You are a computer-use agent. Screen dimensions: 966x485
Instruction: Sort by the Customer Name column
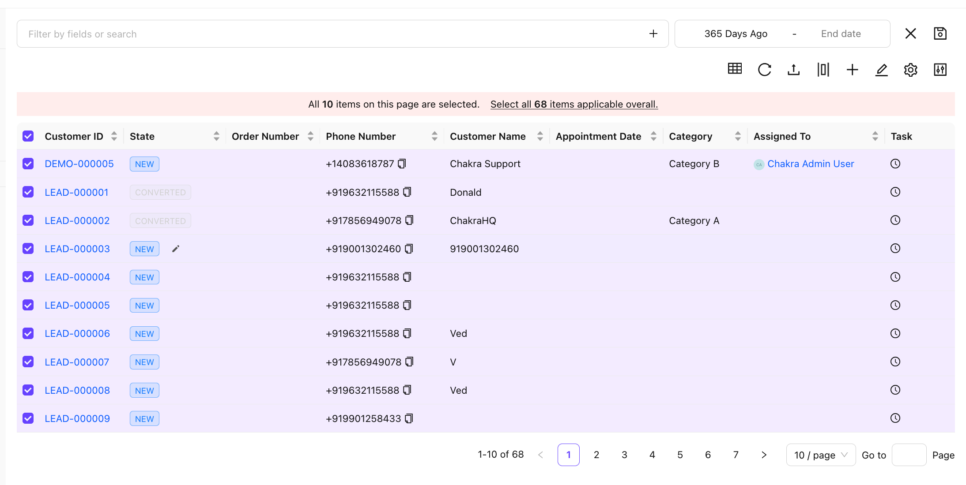[540, 136]
